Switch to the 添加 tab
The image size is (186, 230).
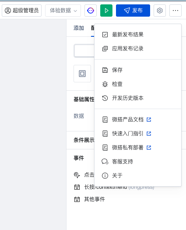79,28
